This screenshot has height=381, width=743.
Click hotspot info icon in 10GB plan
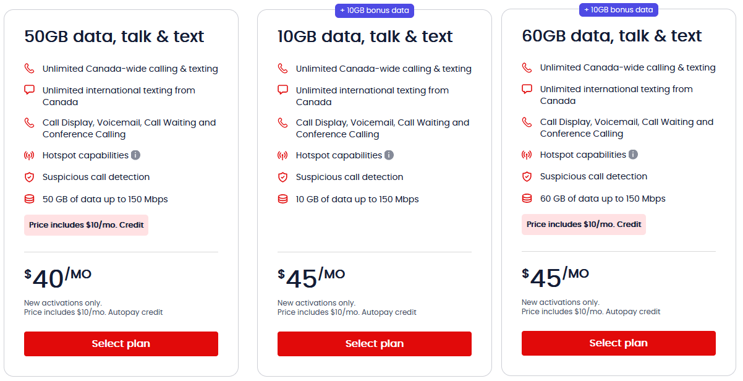click(x=389, y=155)
